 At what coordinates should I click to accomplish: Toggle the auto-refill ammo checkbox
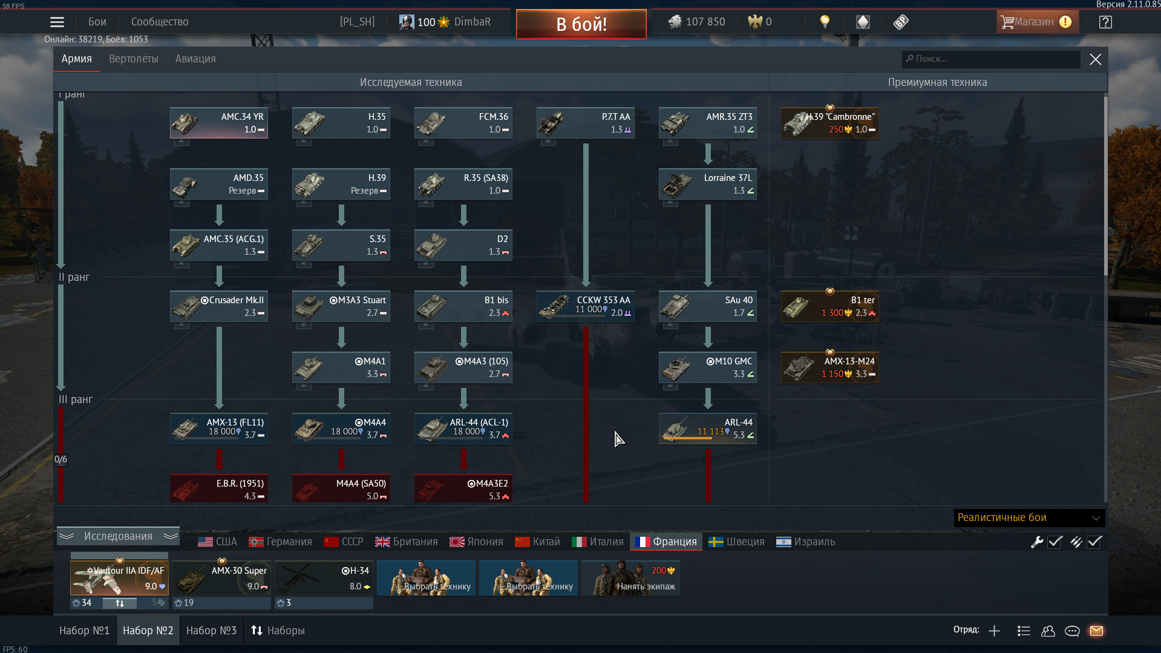(1094, 542)
